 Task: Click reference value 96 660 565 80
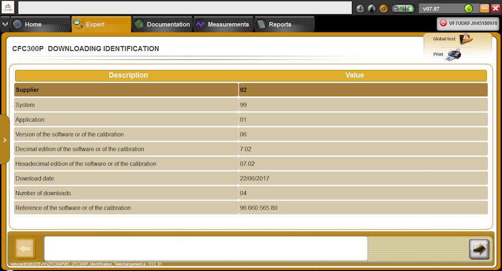click(x=259, y=208)
